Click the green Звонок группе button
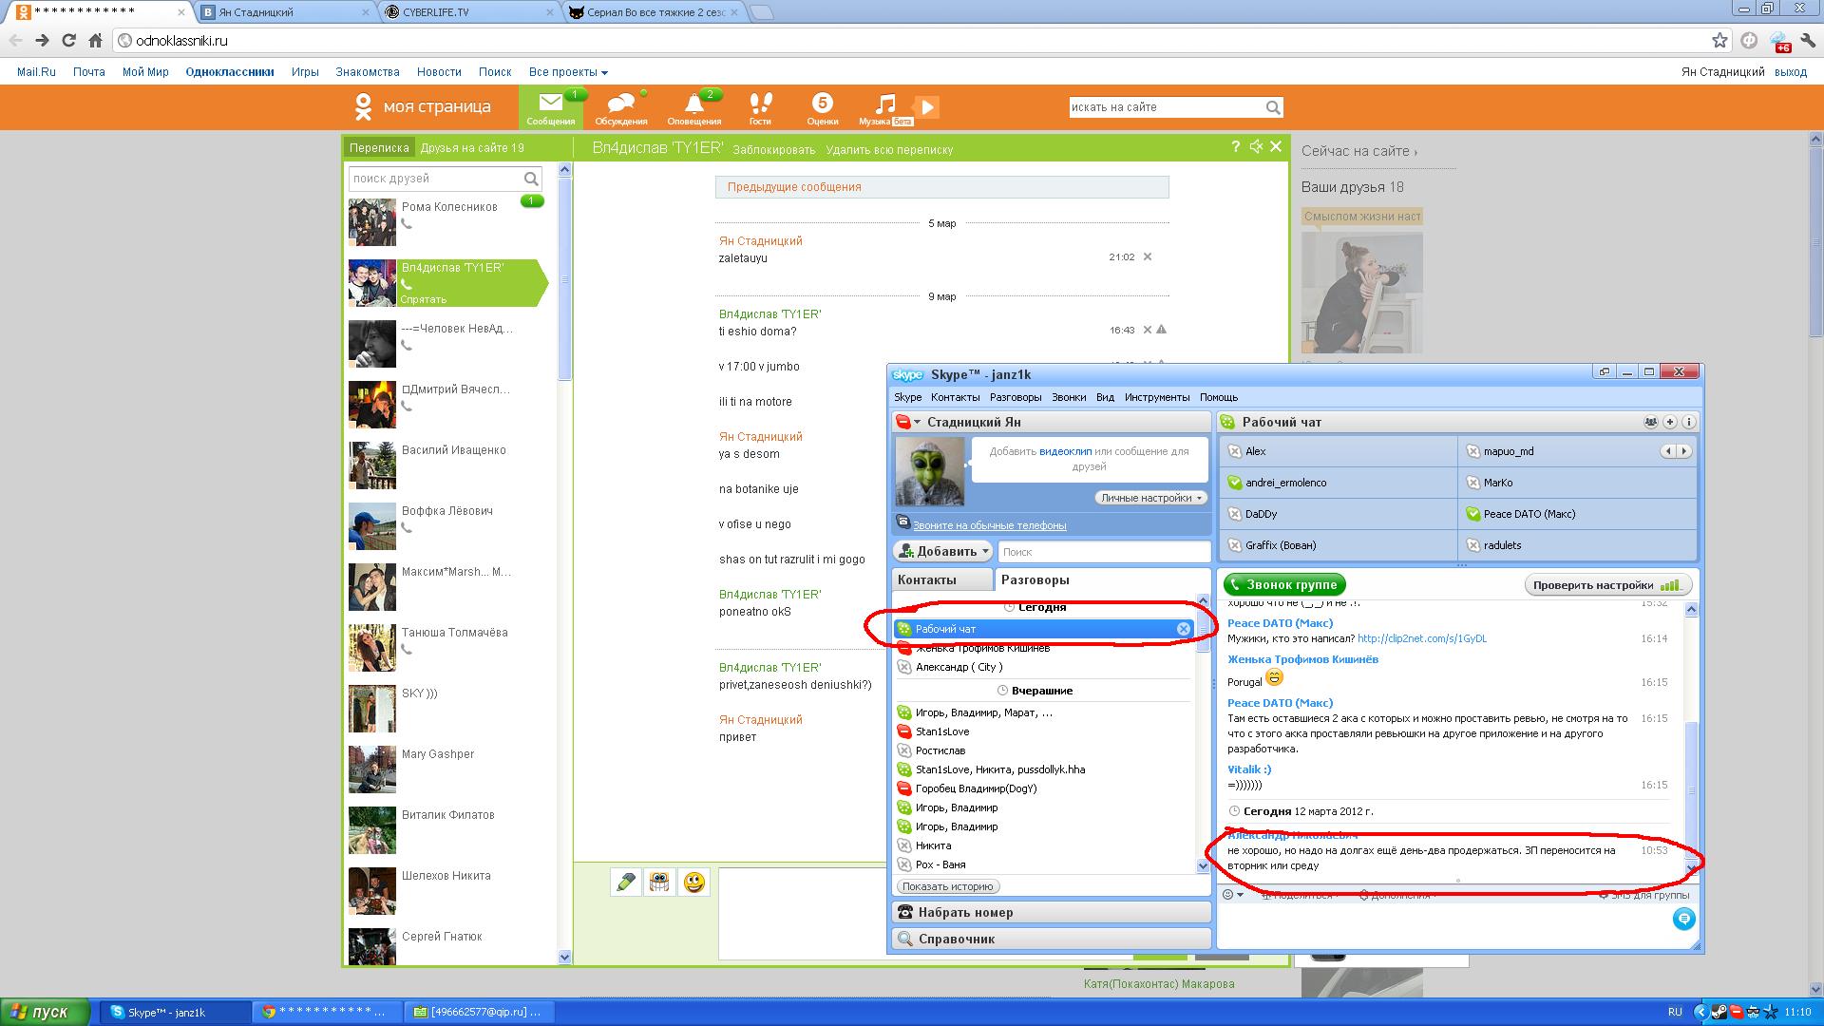Screen dimensions: 1824x1026 coord(1284,585)
